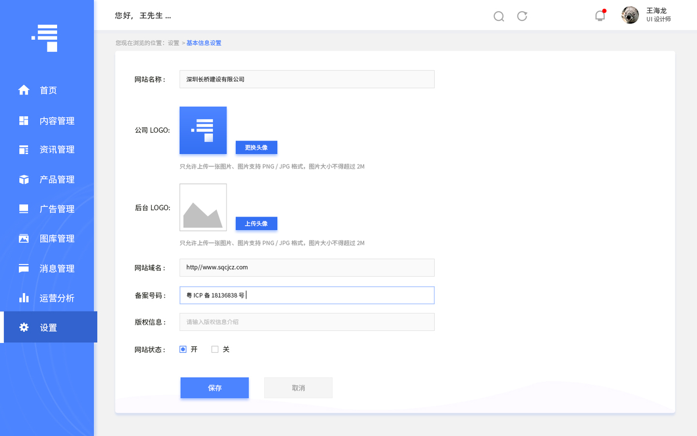This screenshot has height=436, width=697.
Task: Open the 首页 menu item
Action: (x=48, y=90)
